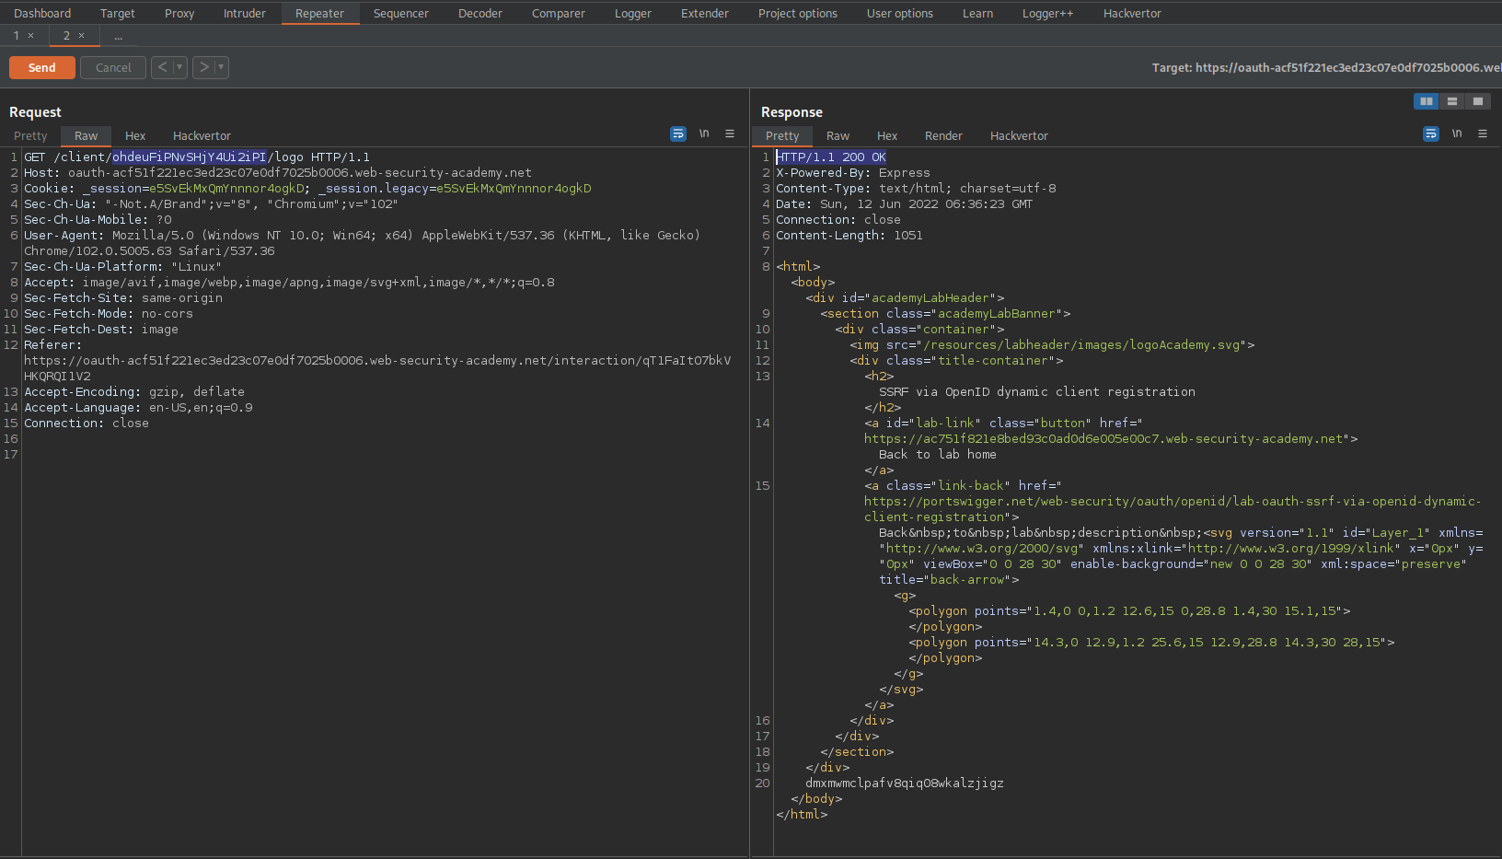This screenshot has width=1502, height=859.
Task: Click SSRF via OpenID dynamic client registration text
Action: (x=1037, y=392)
